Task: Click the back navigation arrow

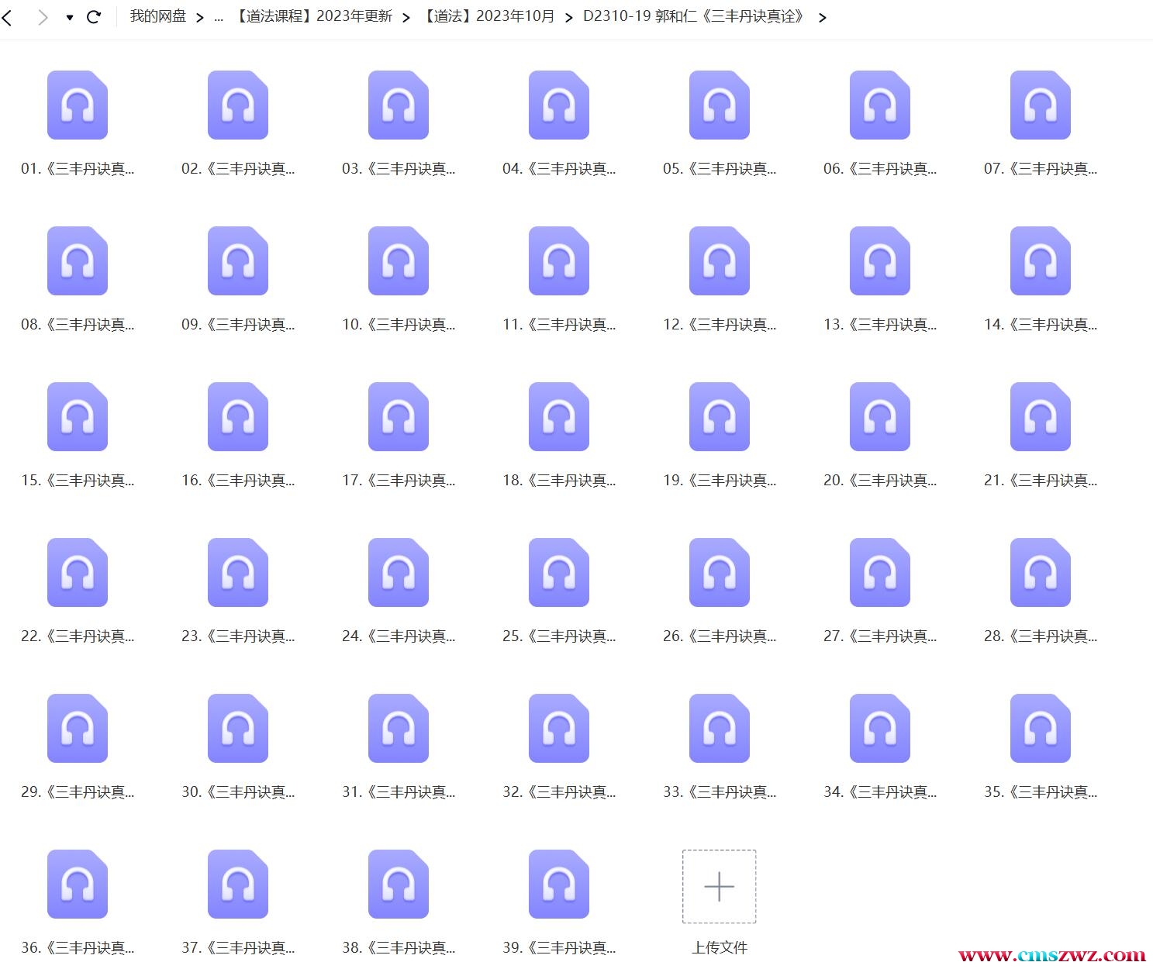Action: click(8, 17)
